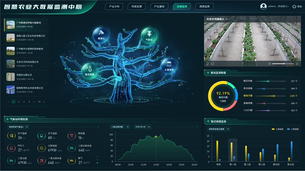This screenshot has height=171, width=305.
Task: Switch to the 溯源追溯 tab
Action: tap(204, 6)
